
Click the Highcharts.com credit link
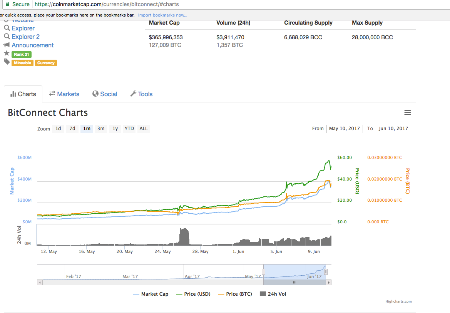(x=398, y=301)
